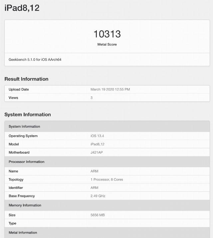Click the Views row label
The height and width of the screenshot is (238, 213).
pos(13,98)
